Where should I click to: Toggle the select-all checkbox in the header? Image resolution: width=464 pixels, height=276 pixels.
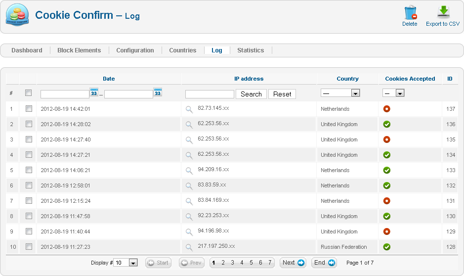pos(28,92)
